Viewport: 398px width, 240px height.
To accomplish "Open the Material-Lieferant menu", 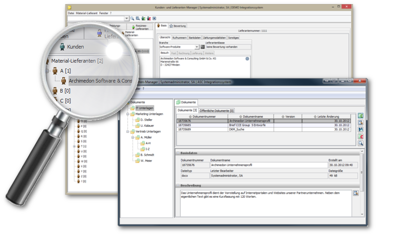I will (87, 13).
